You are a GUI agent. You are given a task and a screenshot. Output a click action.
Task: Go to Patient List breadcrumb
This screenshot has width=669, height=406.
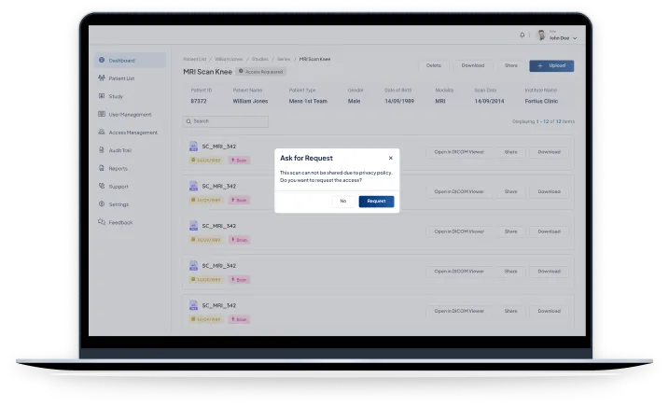[x=195, y=59]
